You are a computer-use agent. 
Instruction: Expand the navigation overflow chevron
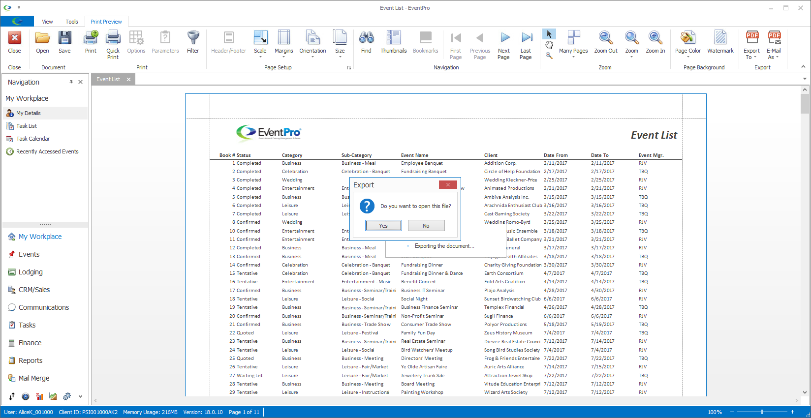point(80,396)
